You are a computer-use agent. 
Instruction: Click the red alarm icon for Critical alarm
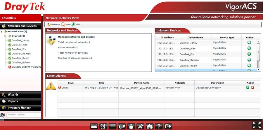tap(252, 87)
